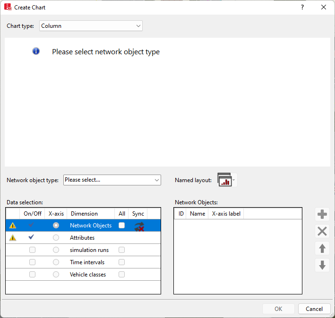
Task: Move object up with arrow icon
Action: (322, 248)
